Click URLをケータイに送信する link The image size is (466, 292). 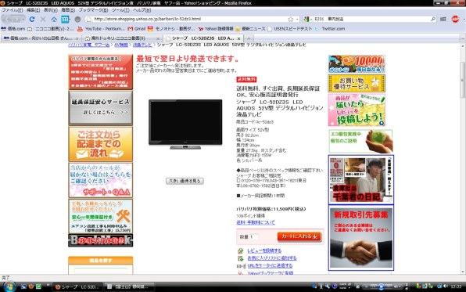click(270, 265)
